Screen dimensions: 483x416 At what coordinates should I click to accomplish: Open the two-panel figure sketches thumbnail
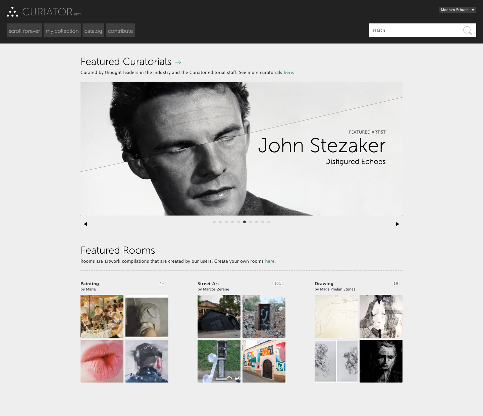click(x=336, y=361)
